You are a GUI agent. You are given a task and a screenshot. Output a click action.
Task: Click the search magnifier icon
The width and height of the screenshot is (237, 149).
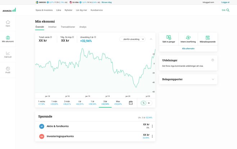point(228,10)
